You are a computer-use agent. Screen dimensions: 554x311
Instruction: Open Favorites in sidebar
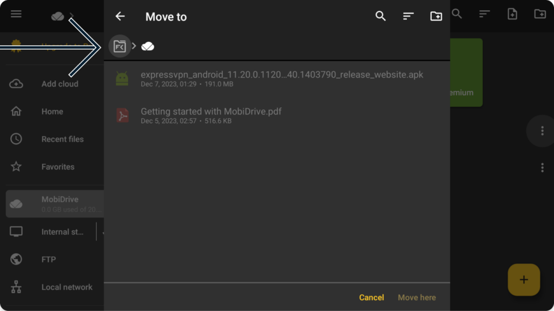pos(55,167)
